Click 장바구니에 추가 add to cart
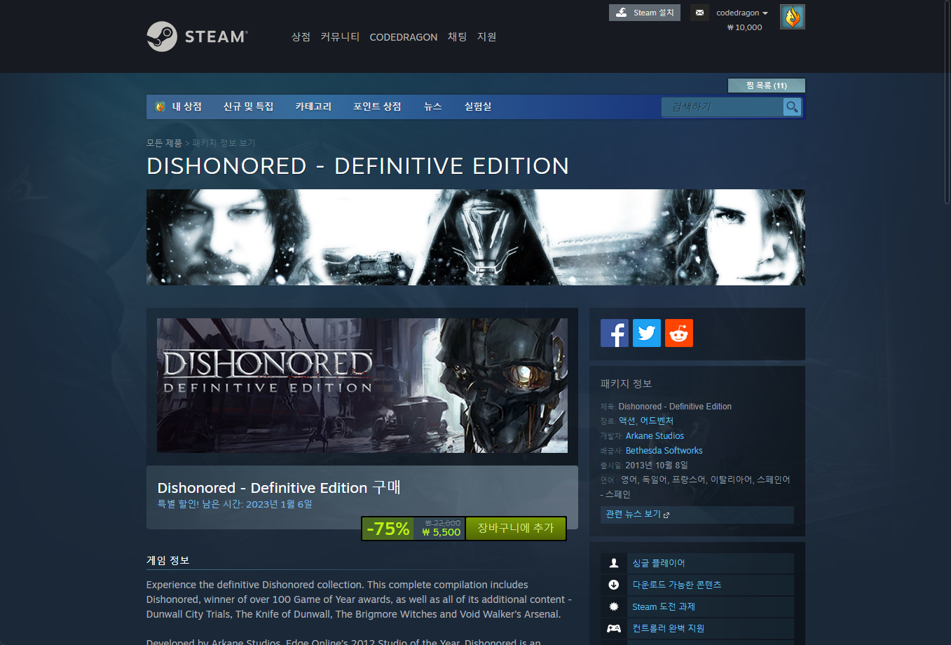This screenshot has width=951, height=645. coord(515,528)
